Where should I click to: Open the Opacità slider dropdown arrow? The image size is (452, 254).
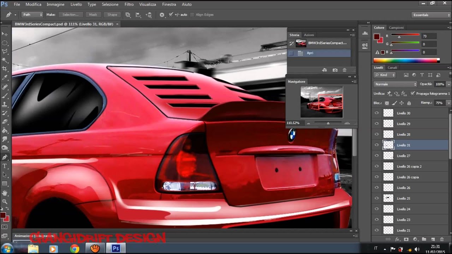coord(448,84)
